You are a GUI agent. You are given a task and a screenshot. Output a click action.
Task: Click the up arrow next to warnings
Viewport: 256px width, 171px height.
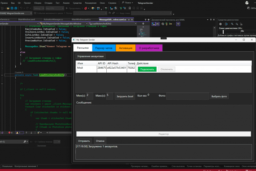[x=26, y=133]
